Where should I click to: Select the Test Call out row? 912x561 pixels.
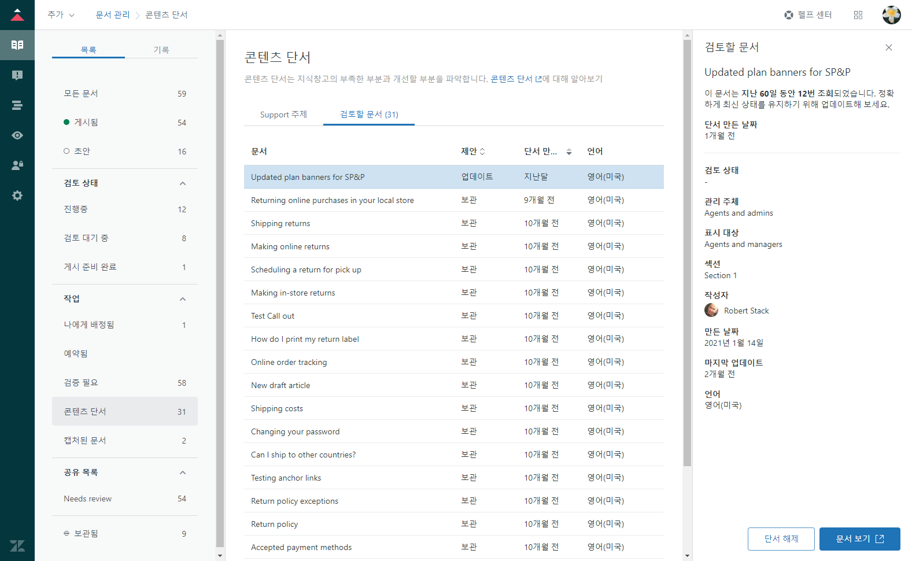(454, 316)
